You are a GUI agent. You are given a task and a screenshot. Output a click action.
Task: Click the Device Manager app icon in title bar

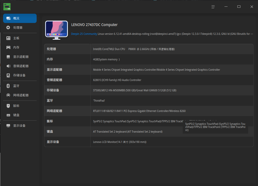click(x=7, y=7)
